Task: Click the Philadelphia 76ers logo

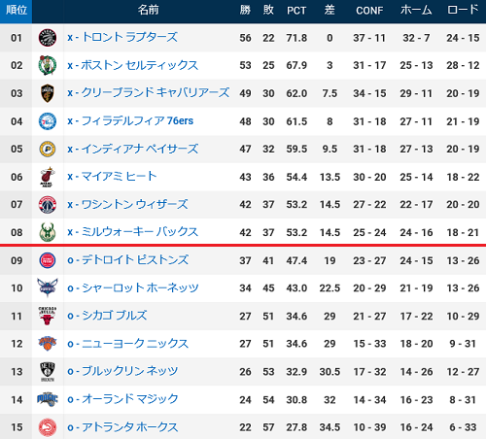Action: (48, 121)
